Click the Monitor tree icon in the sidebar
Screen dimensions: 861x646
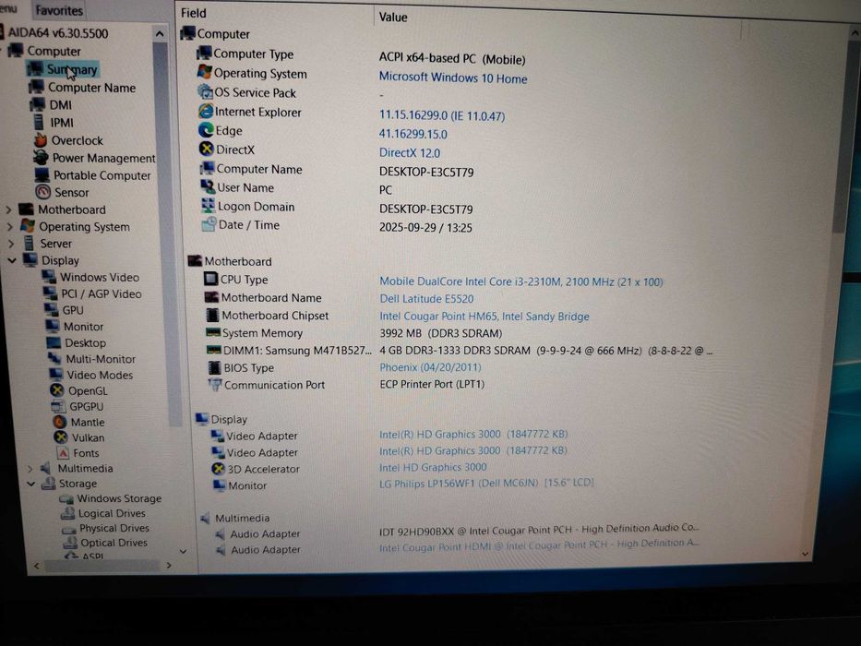coord(53,327)
